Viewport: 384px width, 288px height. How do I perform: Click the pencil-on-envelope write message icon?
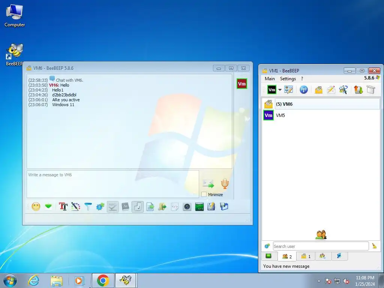pos(331,90)
